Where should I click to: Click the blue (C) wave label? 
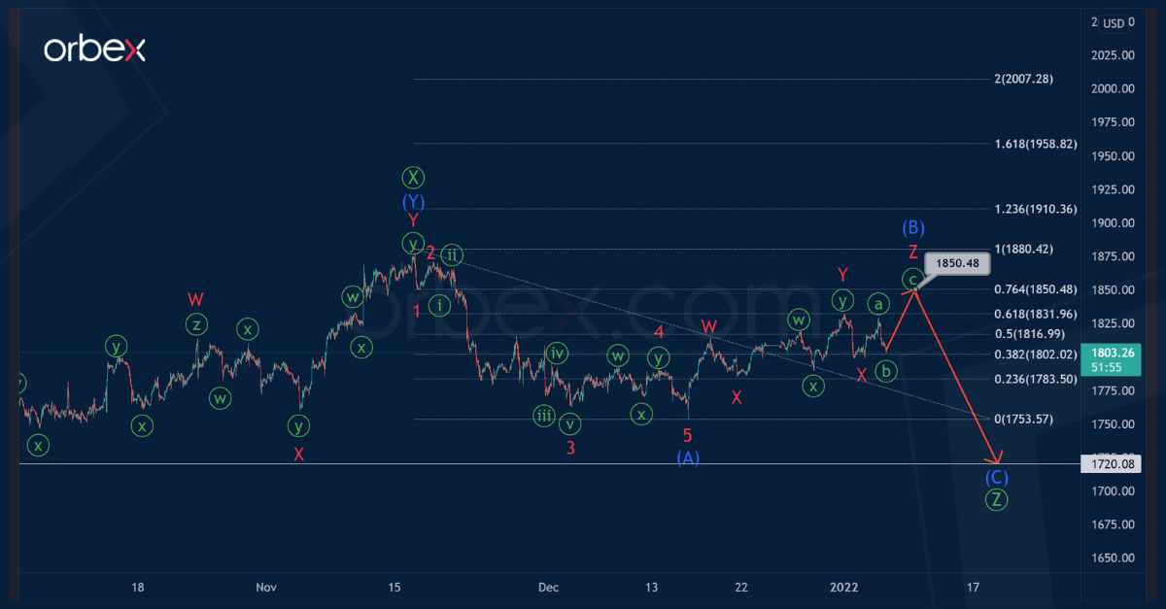(996, 477)
